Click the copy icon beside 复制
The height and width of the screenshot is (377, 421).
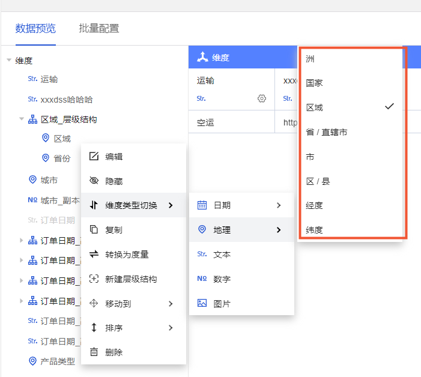[x=94, y=230]
